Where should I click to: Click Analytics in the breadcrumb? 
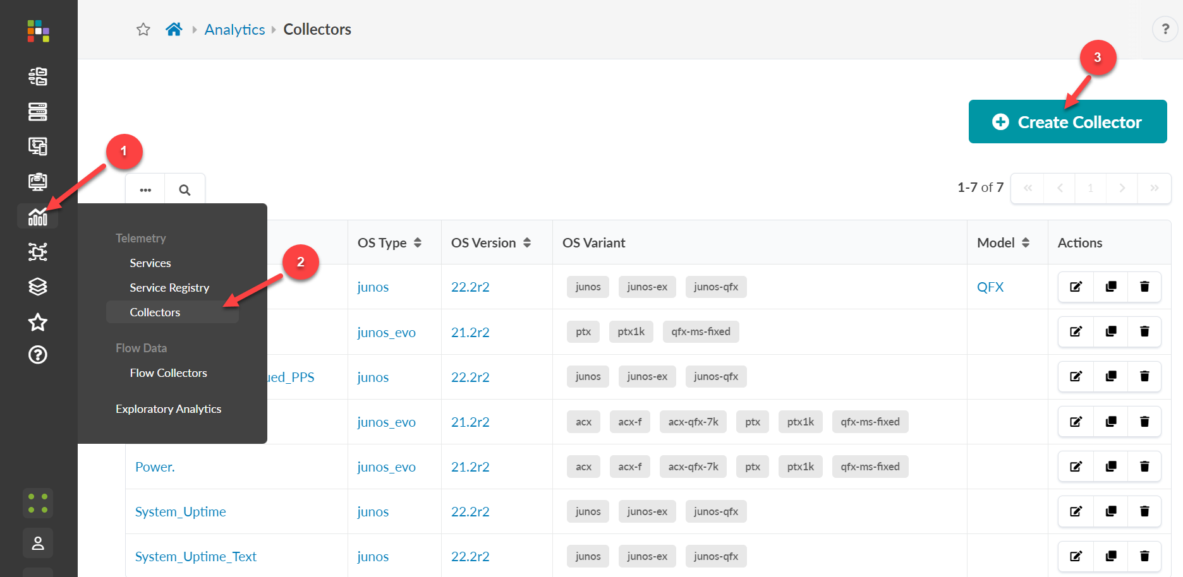click(234, 30)
